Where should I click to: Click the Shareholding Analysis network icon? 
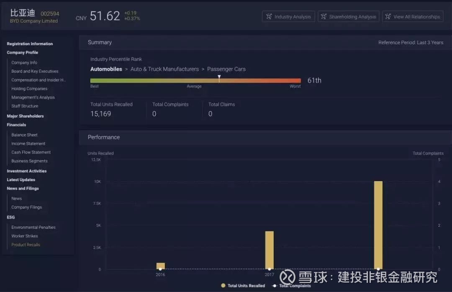(324, 16)
